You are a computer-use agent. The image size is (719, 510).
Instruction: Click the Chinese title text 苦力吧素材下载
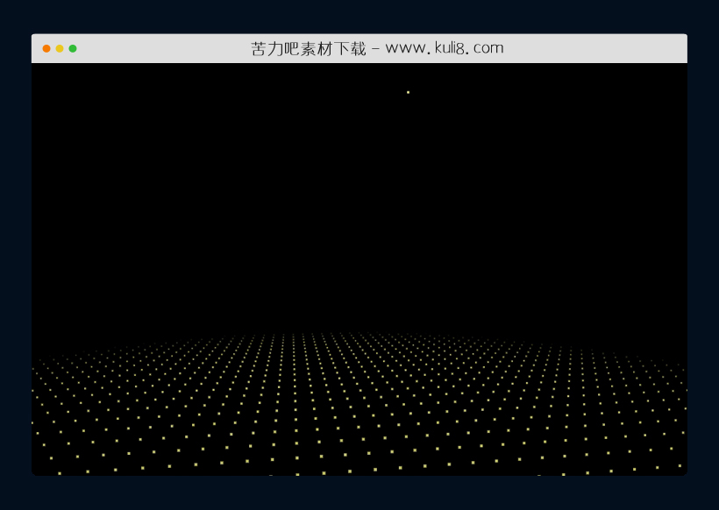(x=308, y=48)
